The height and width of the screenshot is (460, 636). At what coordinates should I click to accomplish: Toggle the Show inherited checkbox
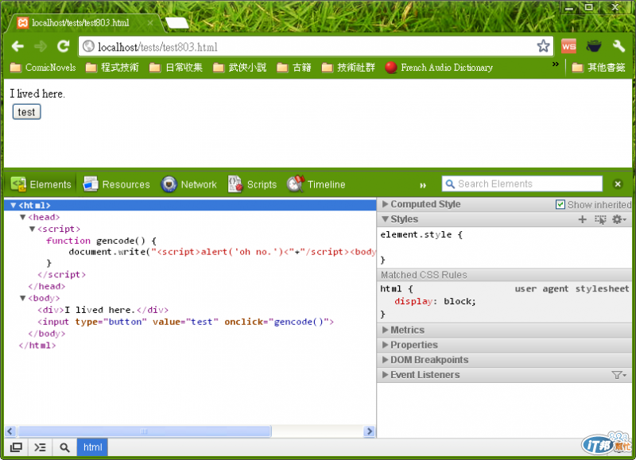(x=560, y=204)
